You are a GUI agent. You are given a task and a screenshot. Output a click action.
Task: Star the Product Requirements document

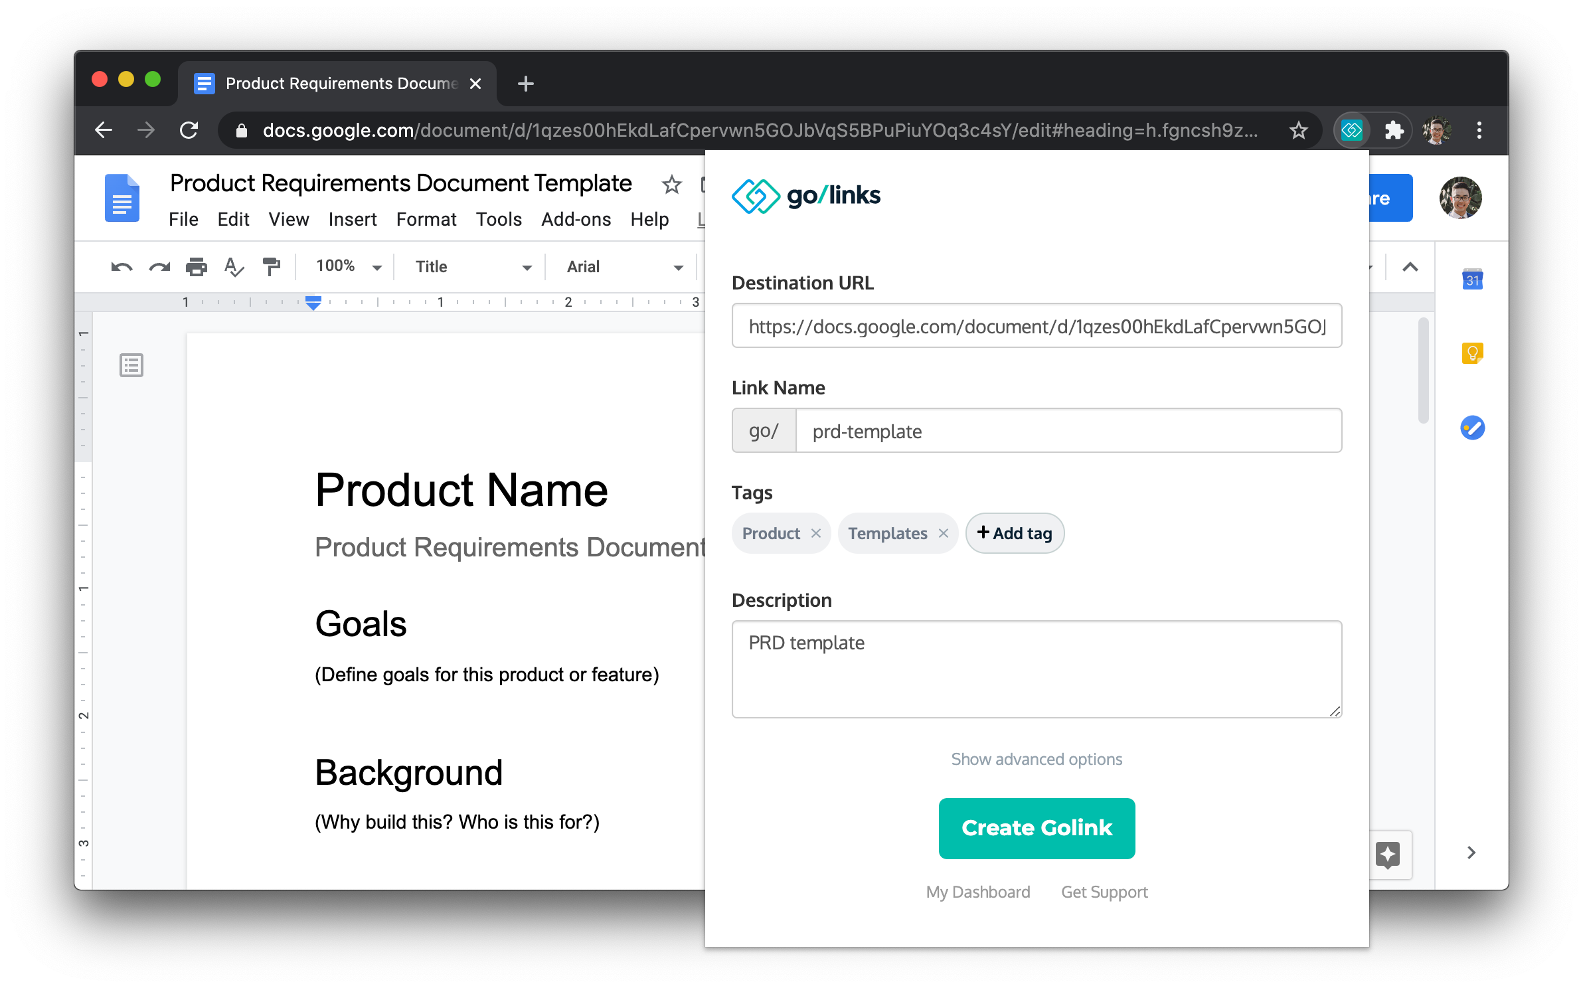pos(671,185)
